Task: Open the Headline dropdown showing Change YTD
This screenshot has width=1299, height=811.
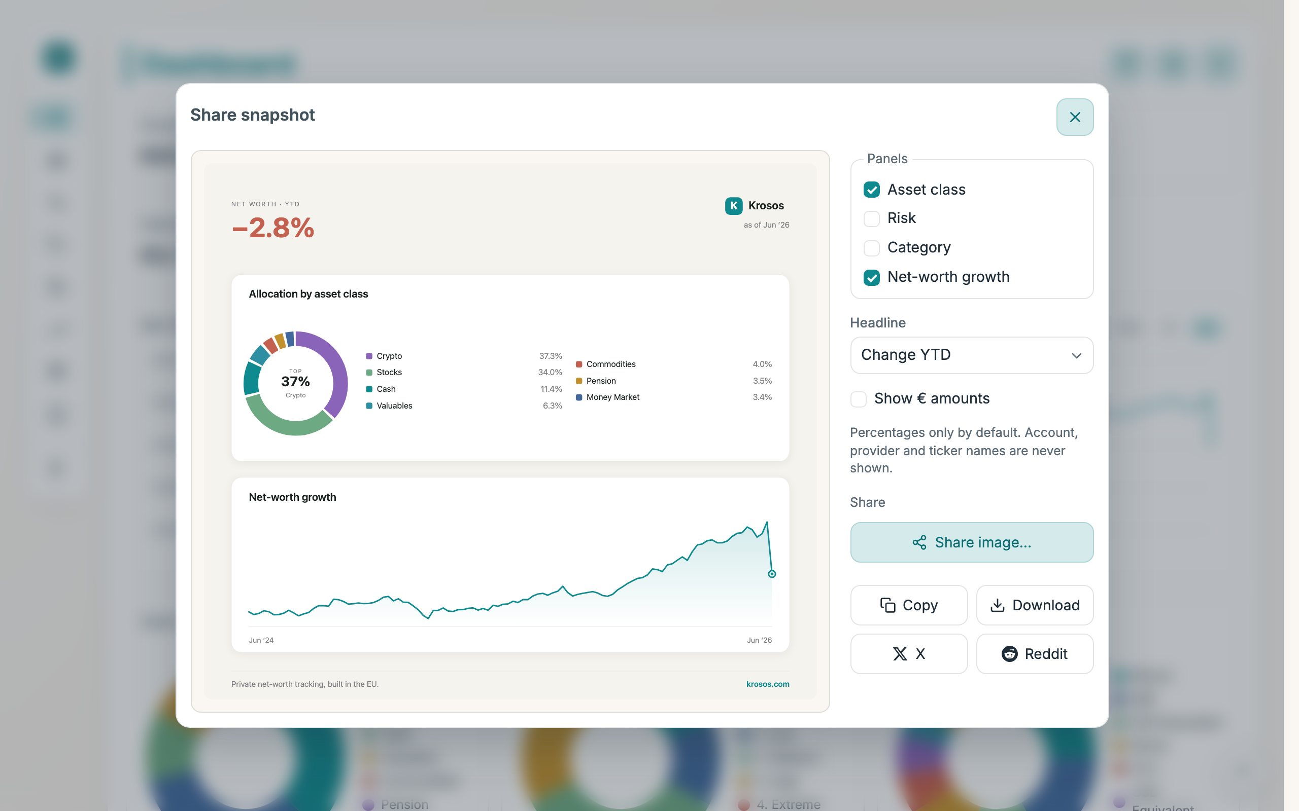Action: pyautogui.click(x=972, y=355)
